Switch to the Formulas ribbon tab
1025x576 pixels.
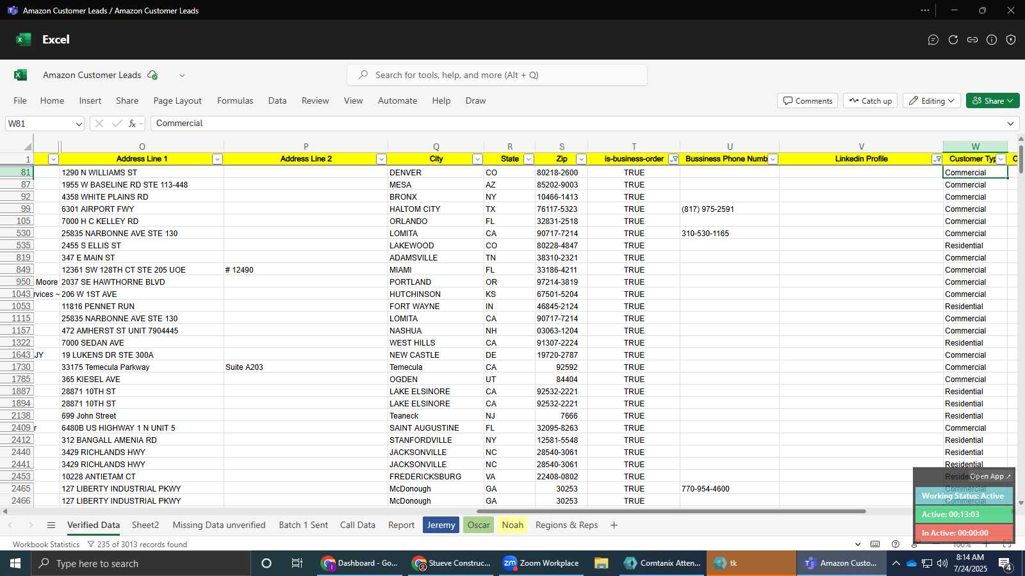pos(235,100)
